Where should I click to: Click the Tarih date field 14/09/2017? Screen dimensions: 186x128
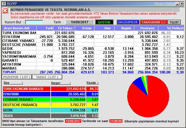[79, 22]
